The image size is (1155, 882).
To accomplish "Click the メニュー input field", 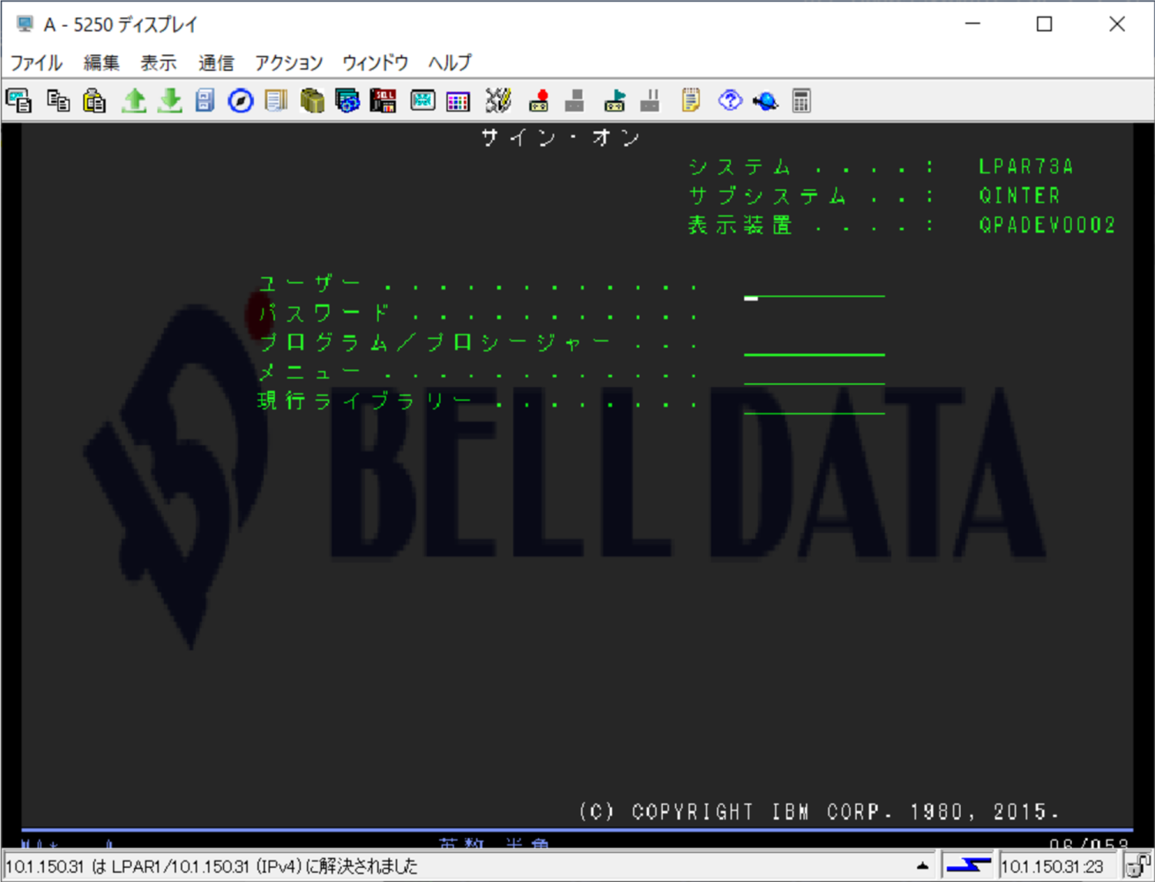I will (x=815, y=374).
